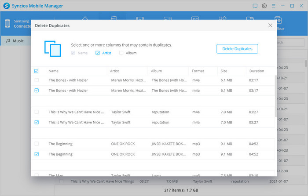Screen dimensions: 308x196
Task: Click the 217 item(s), 1.7 GB status text
Action: (x=181, y=190)
